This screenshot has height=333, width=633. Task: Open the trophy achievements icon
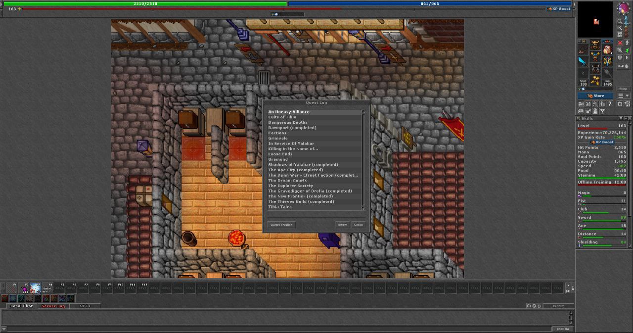(x=602, y=111)
